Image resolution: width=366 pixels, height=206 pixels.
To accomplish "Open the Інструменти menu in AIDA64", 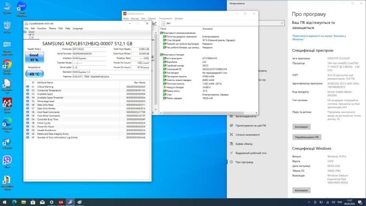I will (x=166, y=18).
